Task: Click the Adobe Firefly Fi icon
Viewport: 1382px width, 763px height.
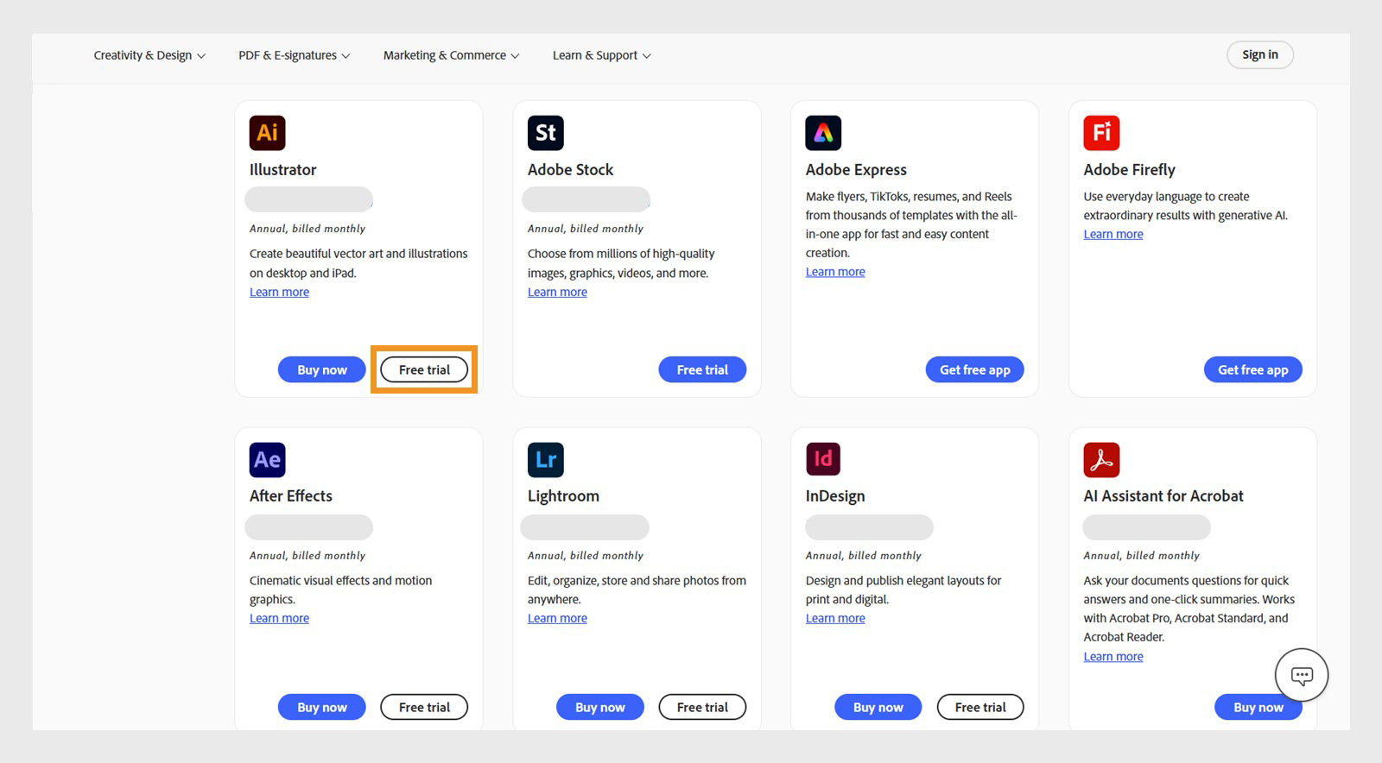Action: coord(1101,133)
